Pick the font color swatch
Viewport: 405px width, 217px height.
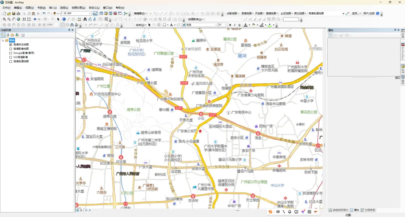[246, 25]
